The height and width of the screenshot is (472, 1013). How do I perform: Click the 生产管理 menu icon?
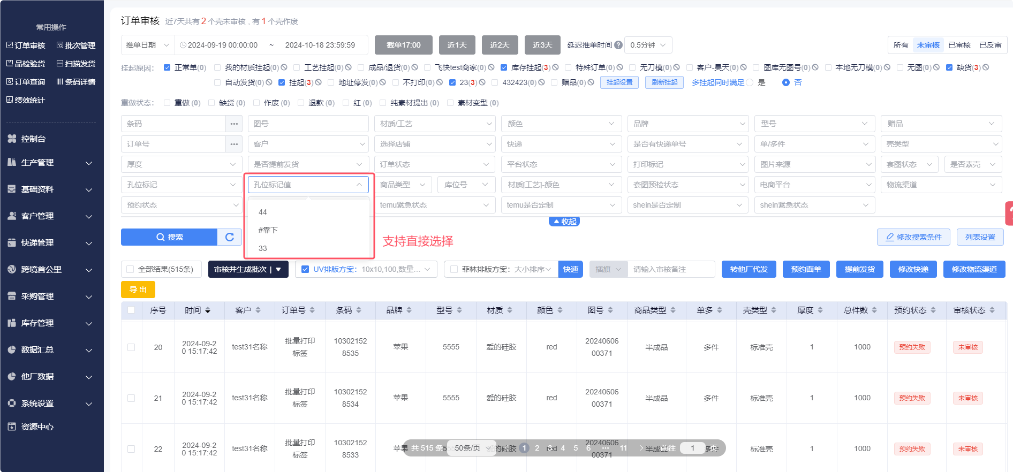coord(12,162)
